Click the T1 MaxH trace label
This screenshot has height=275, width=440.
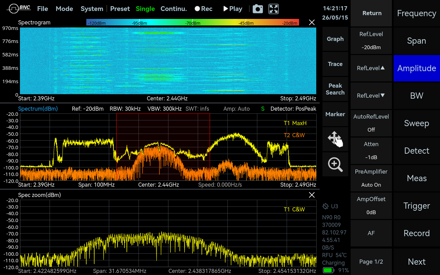295,123
